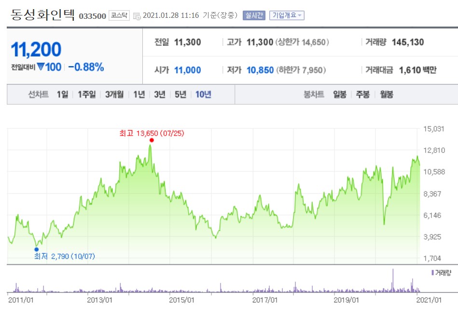Click the 실시간 button
458x314 pixels.
coord(254,15)
